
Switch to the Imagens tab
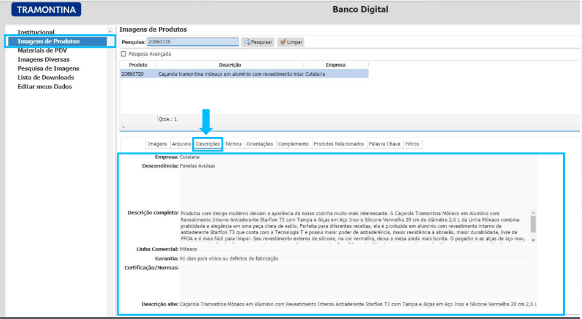point(157,144)
